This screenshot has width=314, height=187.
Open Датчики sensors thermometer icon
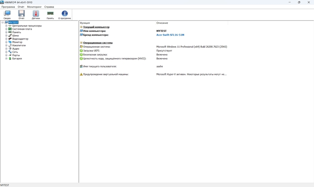point(36,14)
